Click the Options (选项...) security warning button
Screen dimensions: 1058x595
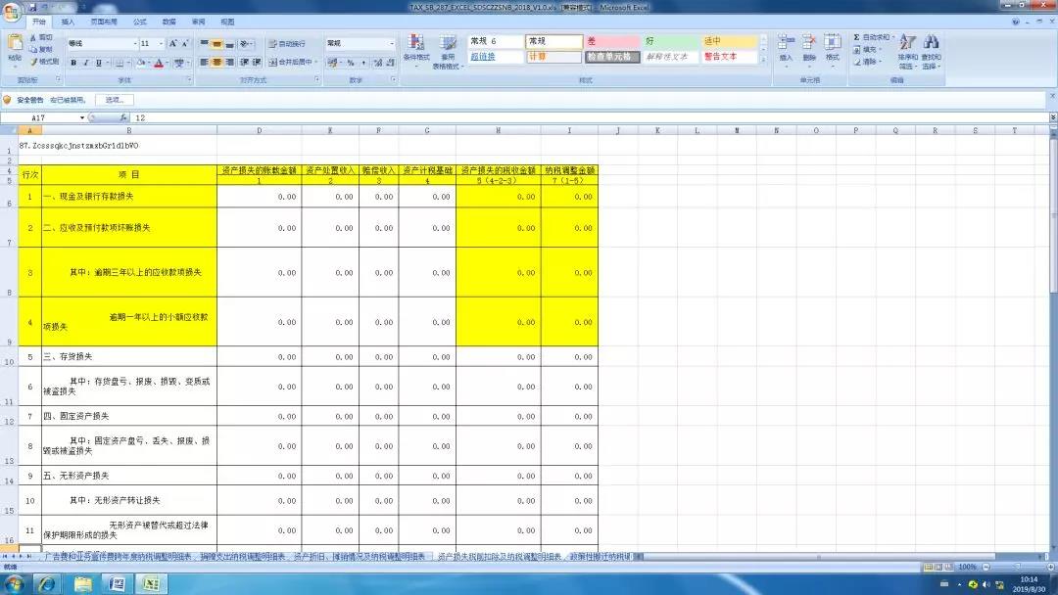[x=115, y=100]
